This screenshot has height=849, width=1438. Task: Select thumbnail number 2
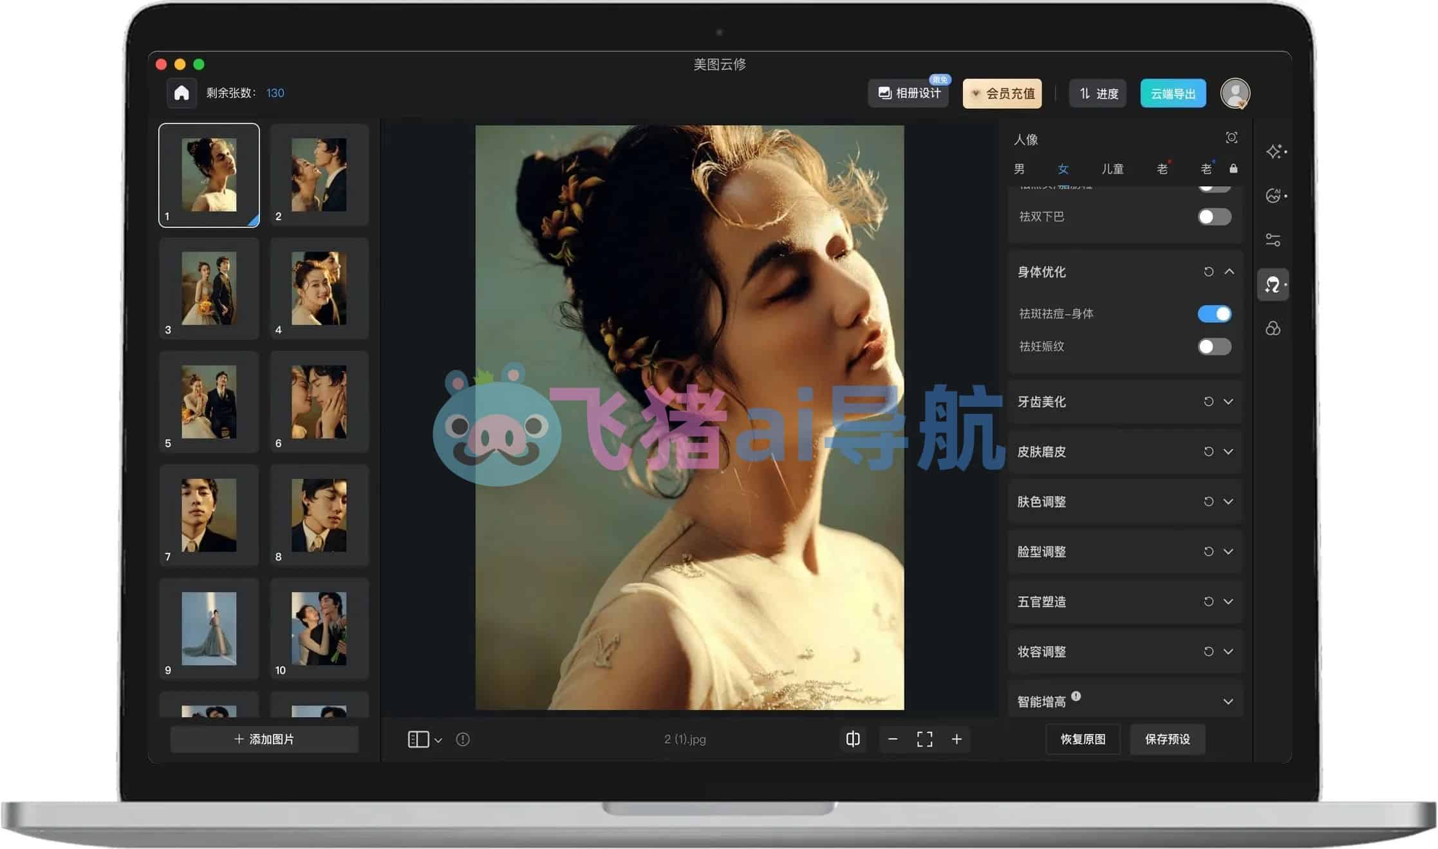tap(319, 175)
